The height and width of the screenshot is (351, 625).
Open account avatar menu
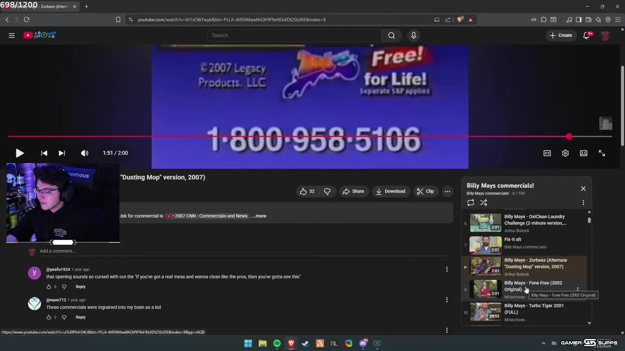click(x=605, y=36)
